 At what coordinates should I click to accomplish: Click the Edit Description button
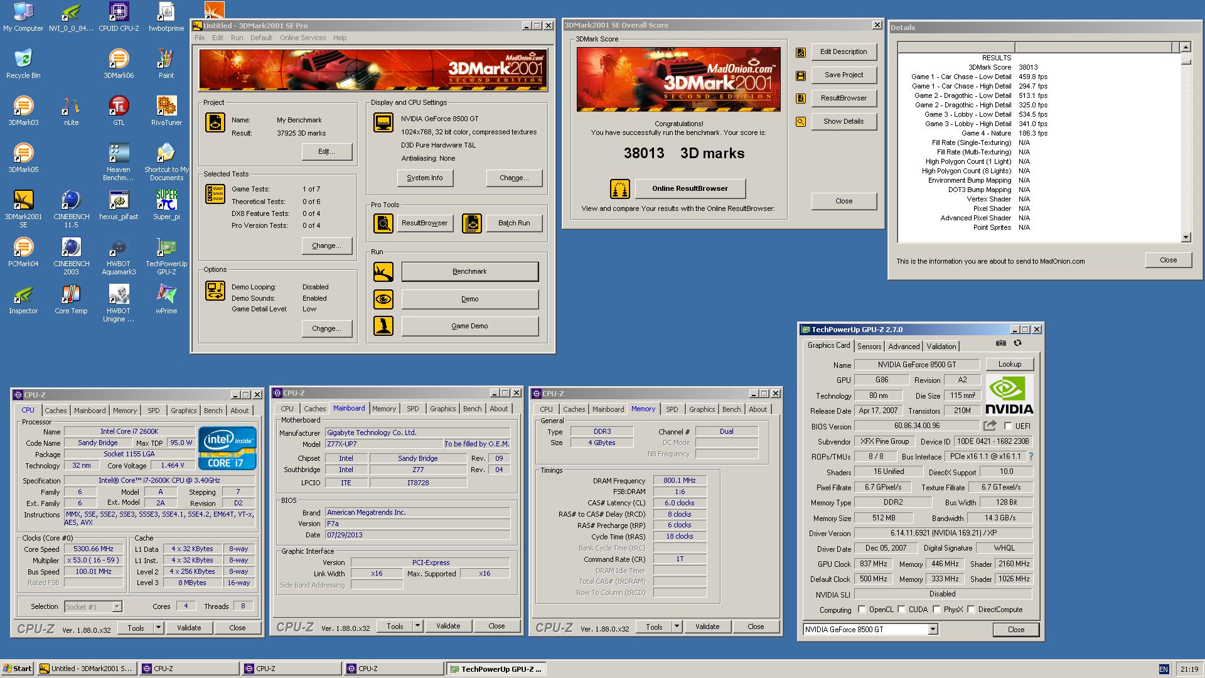tap(843, 51)
